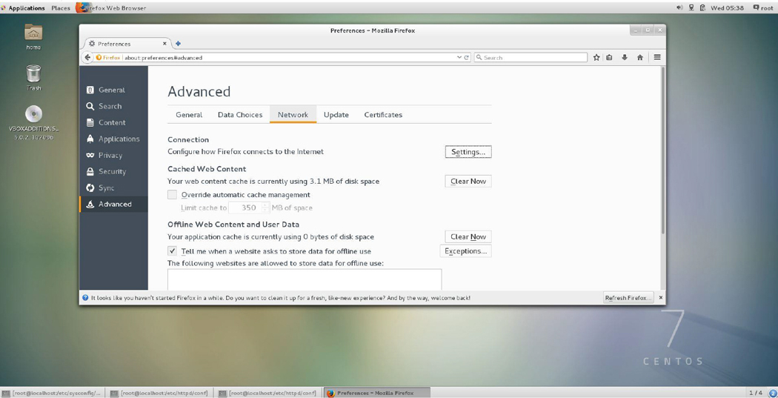
Task: Show bookmarks list icon in toolbar
Action: click(610, 58)
